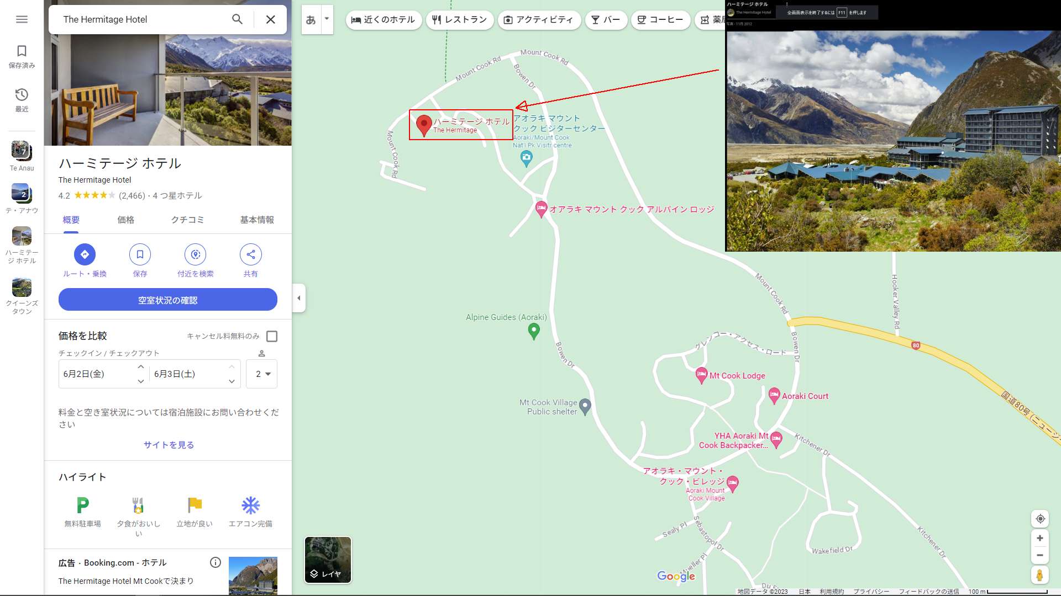
Task: Click the Mt Cook Village Public shelter pin
Action: coord(585,407)
